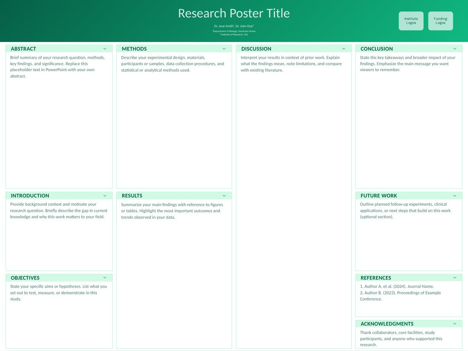Click the OBJECTIVES section heading
This screenshot has width=468, height=351.
coord(25,278)
